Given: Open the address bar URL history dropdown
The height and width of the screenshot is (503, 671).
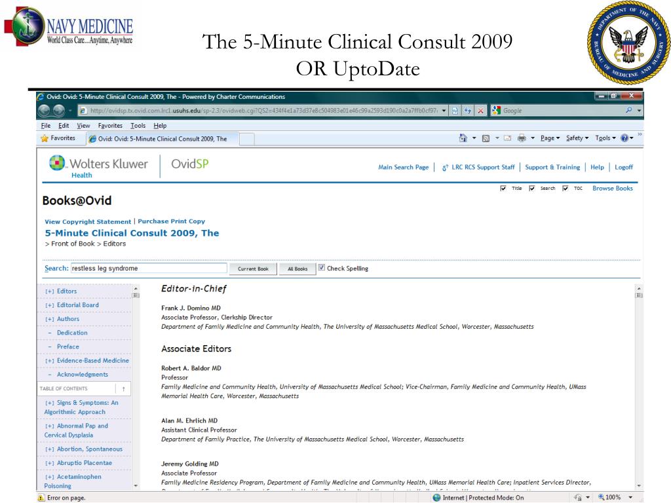Looking at the screenshot, I should 444,110.
